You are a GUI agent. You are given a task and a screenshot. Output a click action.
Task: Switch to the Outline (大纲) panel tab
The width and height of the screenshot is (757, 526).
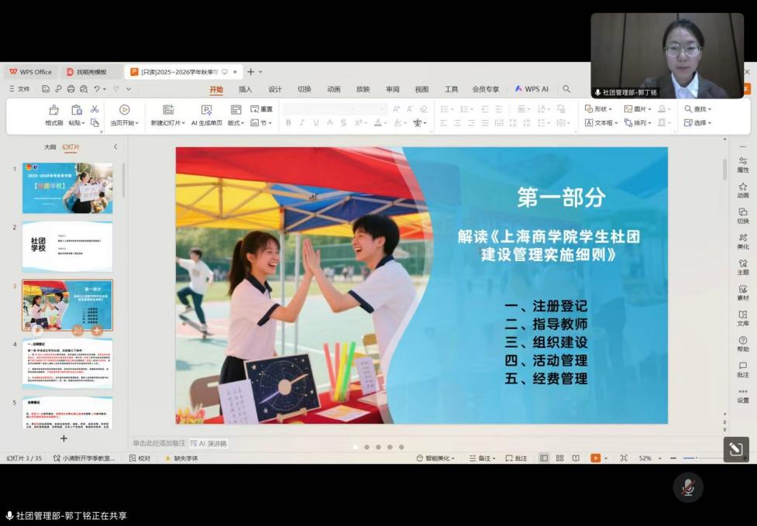(x=50, y=146)
